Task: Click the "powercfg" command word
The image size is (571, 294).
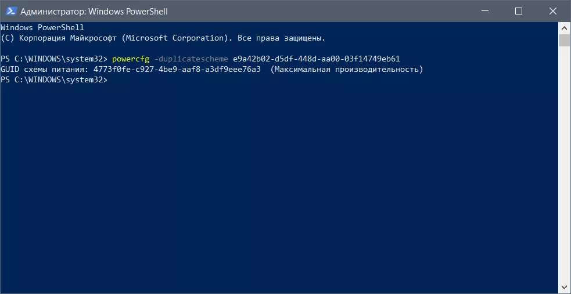Action: pos(131,59)
